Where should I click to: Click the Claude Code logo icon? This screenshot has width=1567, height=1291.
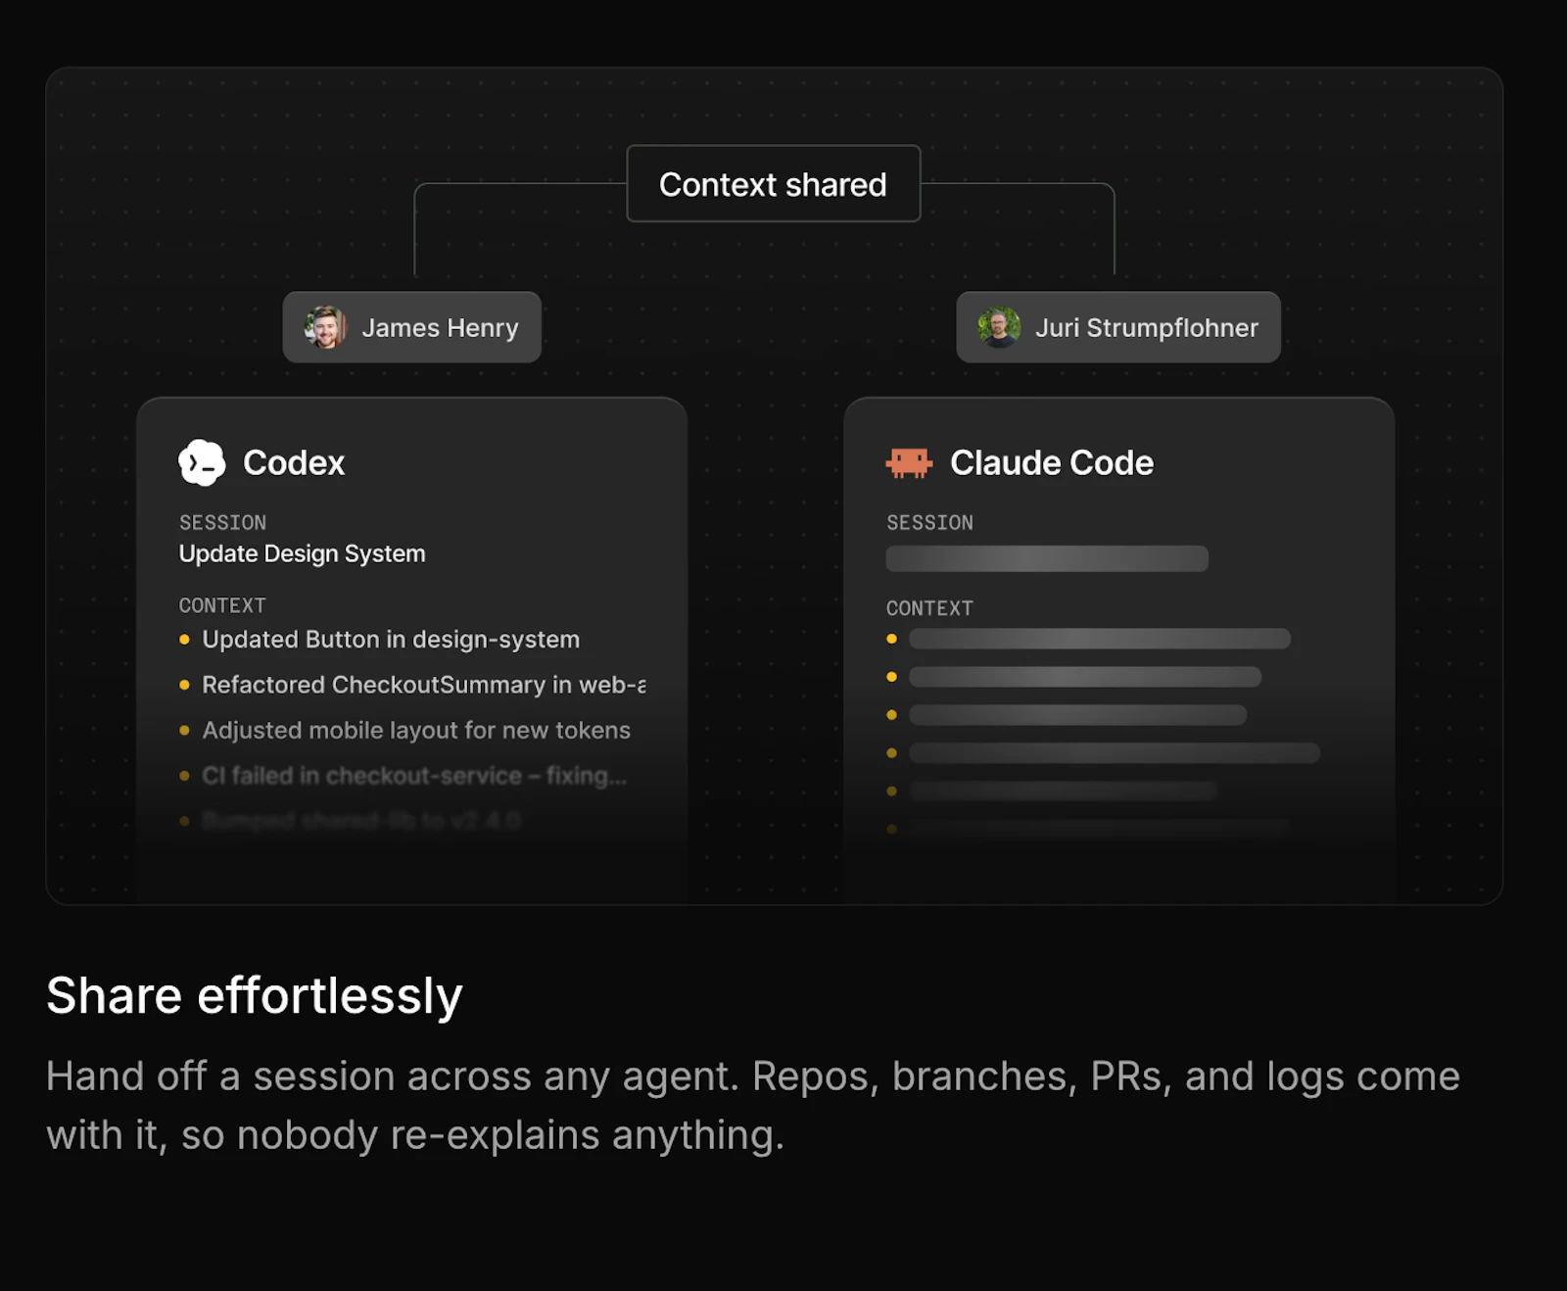point(909,462)
